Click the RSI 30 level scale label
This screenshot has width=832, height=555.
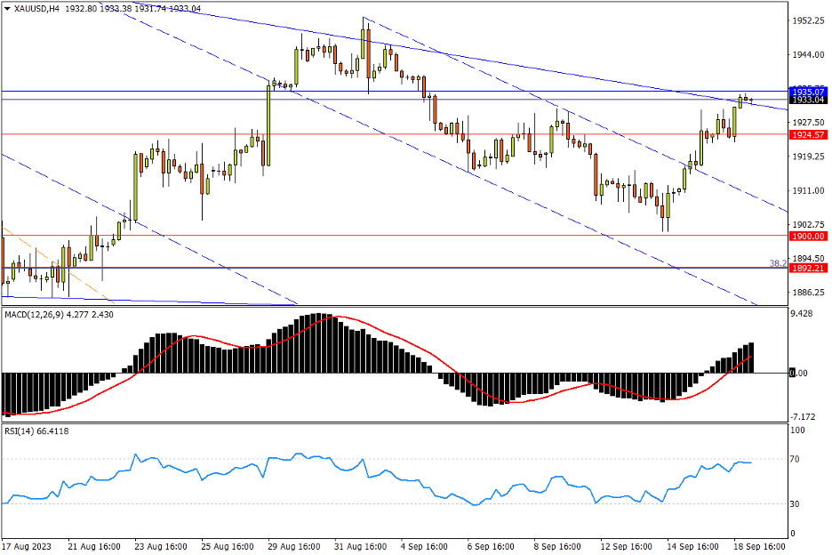pos(797,504)
